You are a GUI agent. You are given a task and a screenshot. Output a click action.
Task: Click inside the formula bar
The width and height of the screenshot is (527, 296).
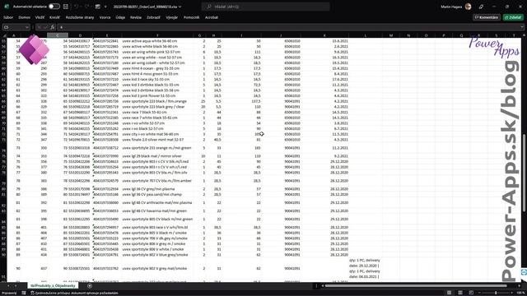point(289,27)
